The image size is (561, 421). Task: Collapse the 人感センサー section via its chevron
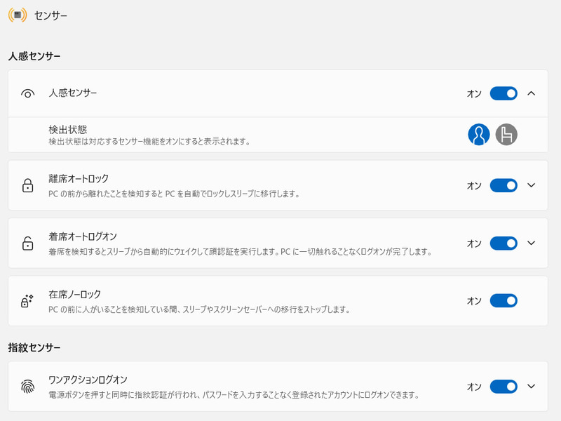coord(531,93)
